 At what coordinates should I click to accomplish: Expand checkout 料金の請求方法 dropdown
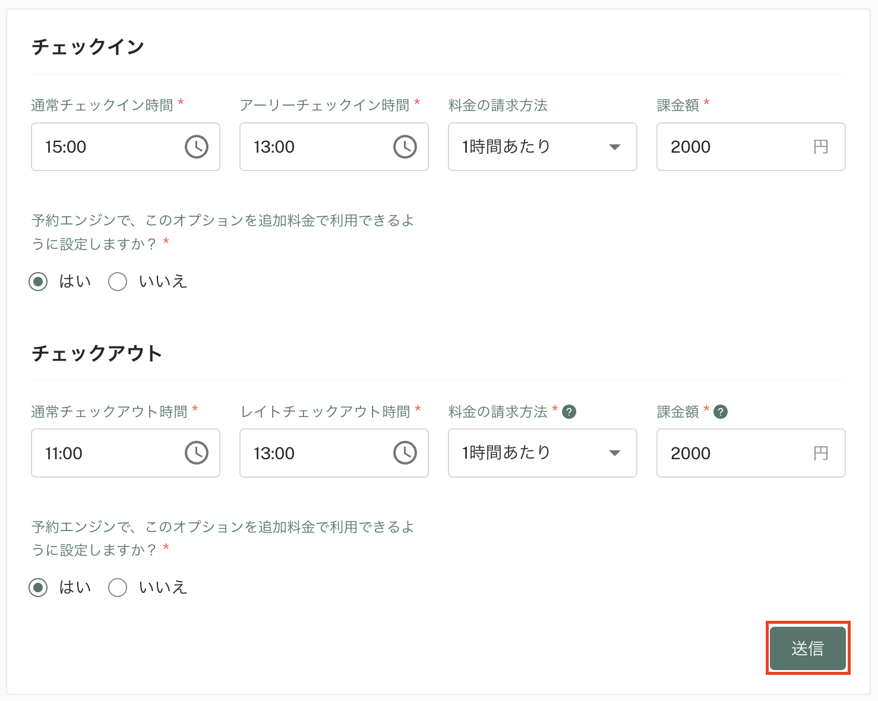(542, 453)
